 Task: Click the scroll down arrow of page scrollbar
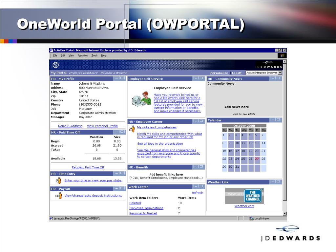(x=284, y=213)
